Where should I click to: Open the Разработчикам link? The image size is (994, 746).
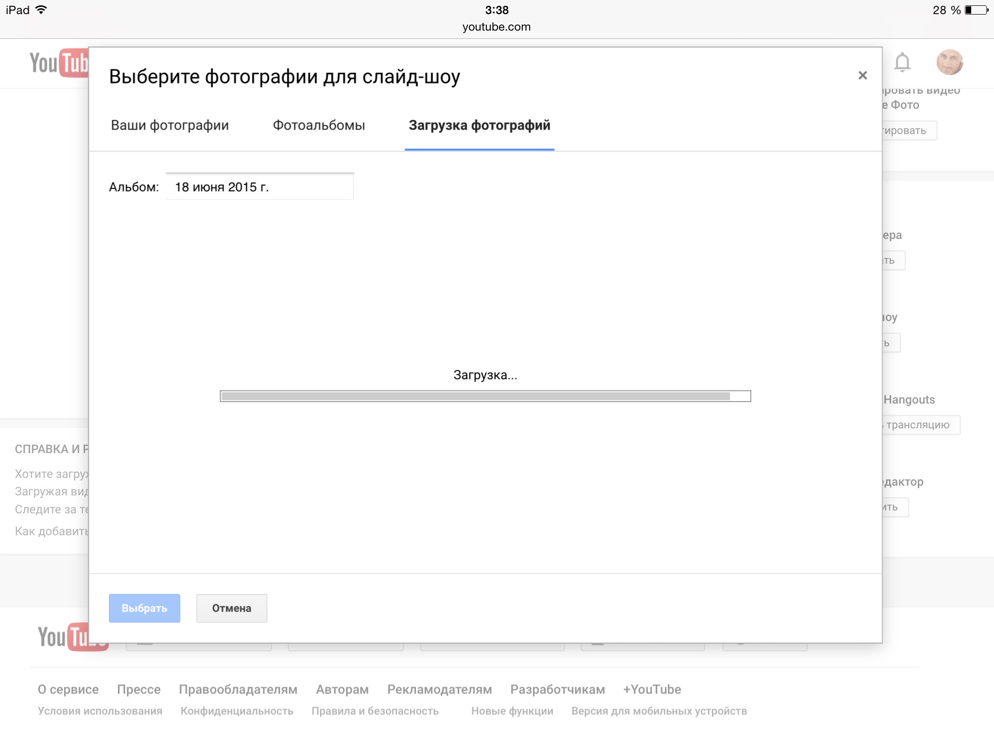[x=557, y=689]
